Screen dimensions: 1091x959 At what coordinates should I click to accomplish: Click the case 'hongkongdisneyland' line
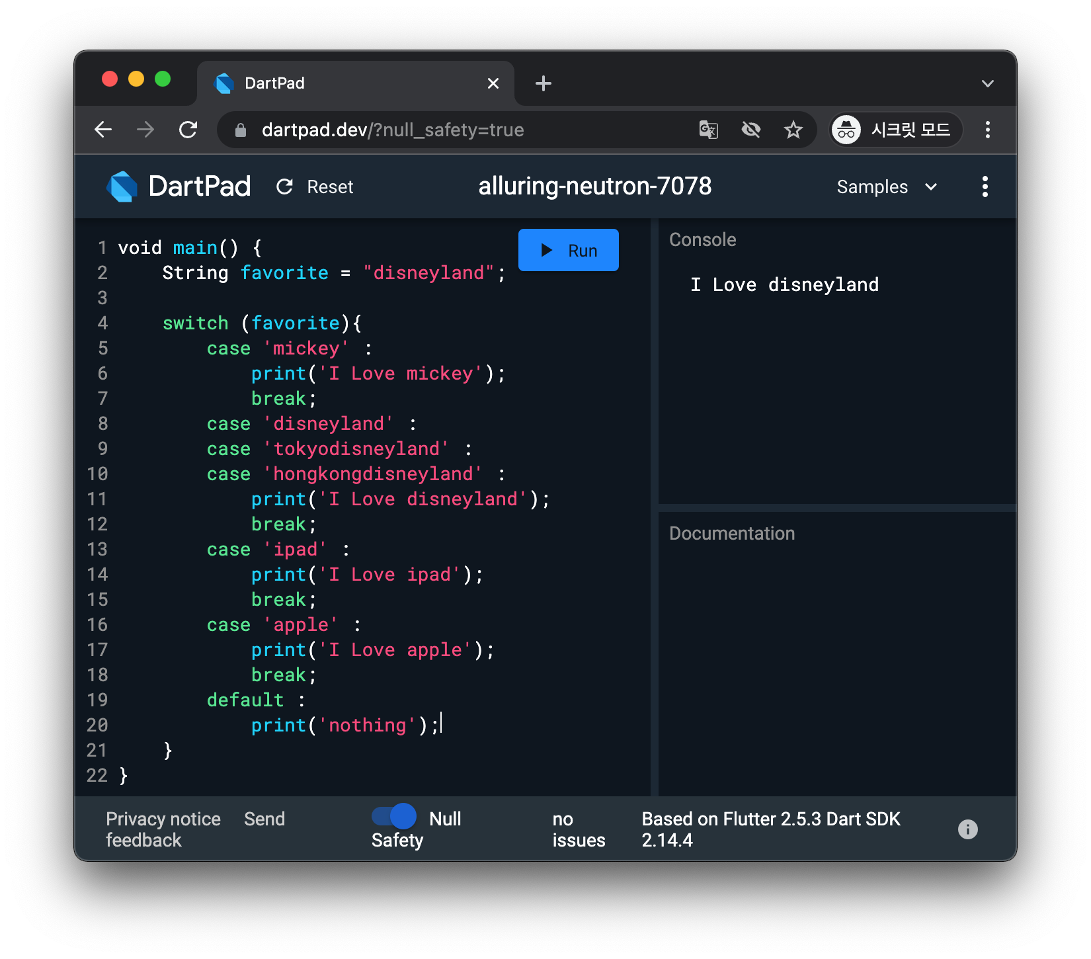pos(356,474)
